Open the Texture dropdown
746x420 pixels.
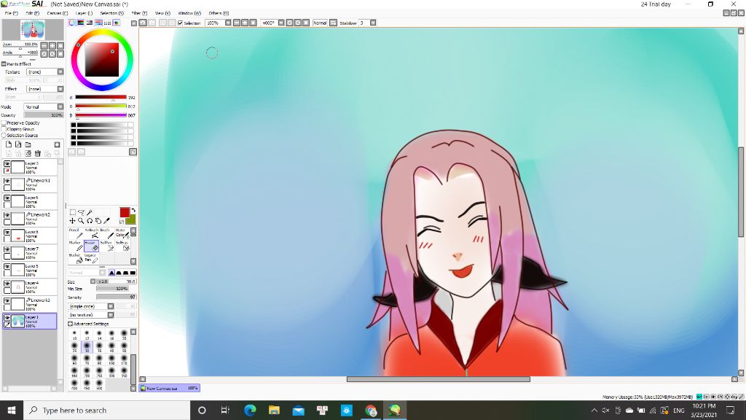coord(60,72)
